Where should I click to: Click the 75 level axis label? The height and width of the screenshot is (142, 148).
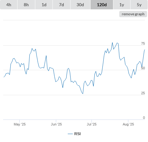pos(143,43)
